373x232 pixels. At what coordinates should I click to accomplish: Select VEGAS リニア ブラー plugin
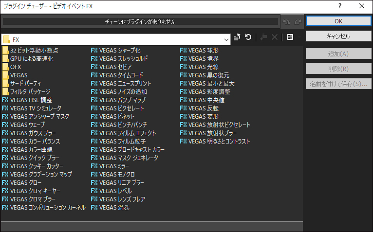click(x=117, y=182)
